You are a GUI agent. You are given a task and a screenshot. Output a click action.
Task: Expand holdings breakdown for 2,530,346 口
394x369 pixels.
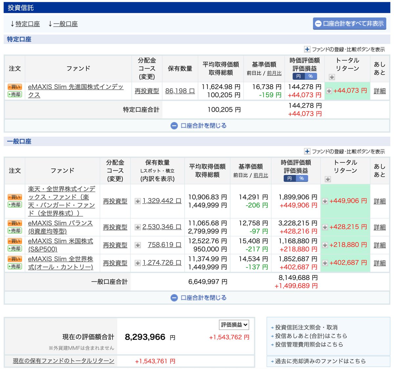[138, 227]
